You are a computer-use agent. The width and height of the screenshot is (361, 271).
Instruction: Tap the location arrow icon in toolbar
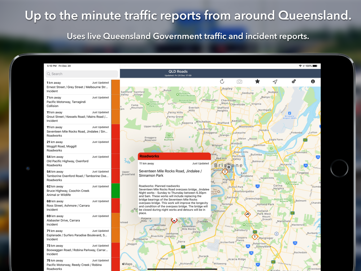coord(275,82)
